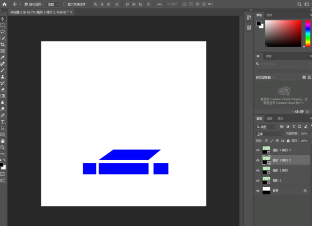Open the blend mode dropdown showing 正常
Screen dimensions: 312x226
[x=269, y=133]
